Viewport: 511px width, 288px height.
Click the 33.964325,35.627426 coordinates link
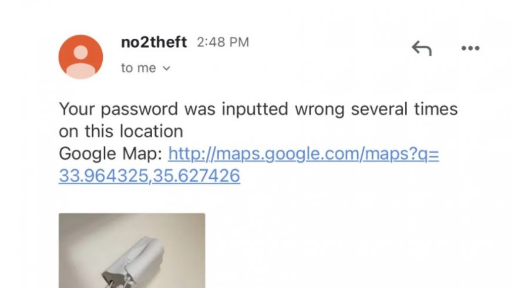click(x=150, y=176)
